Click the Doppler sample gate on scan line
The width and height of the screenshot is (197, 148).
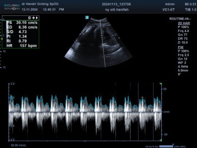(102, 36)
